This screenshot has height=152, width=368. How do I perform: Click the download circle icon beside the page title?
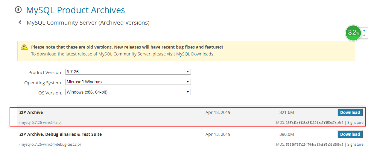pyautogui.click(x=18, y=10)
